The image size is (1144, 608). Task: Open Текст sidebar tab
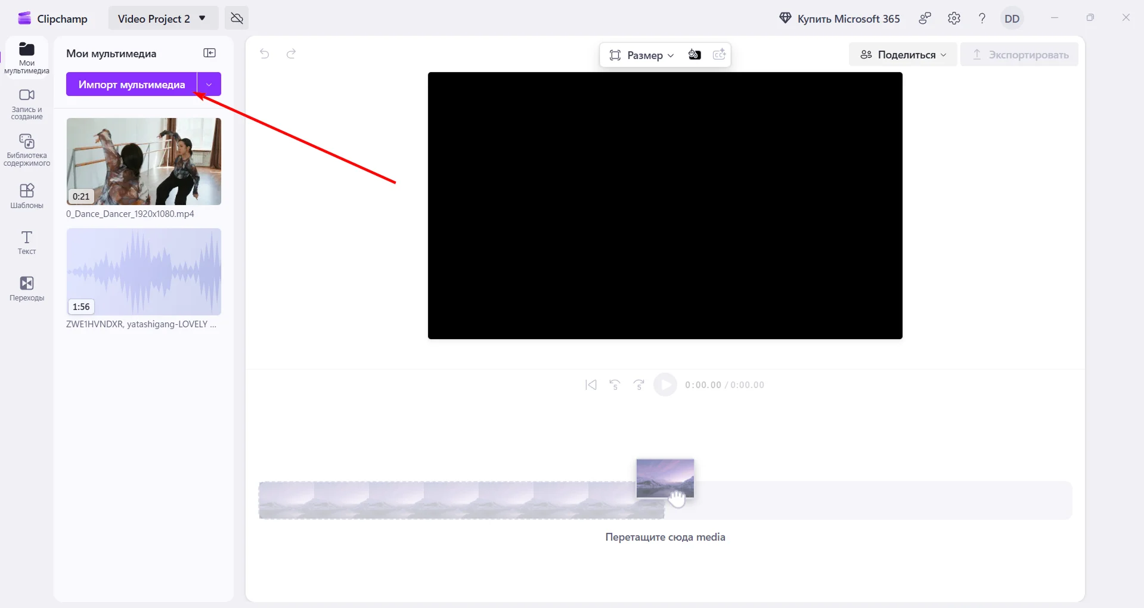click(27, 243)
